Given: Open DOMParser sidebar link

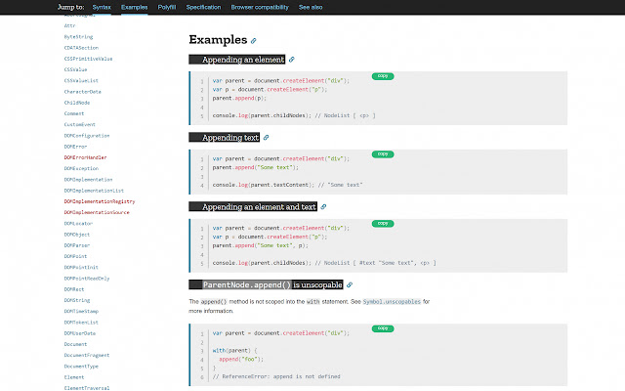Looking at the screenshot, I should 77,244.
